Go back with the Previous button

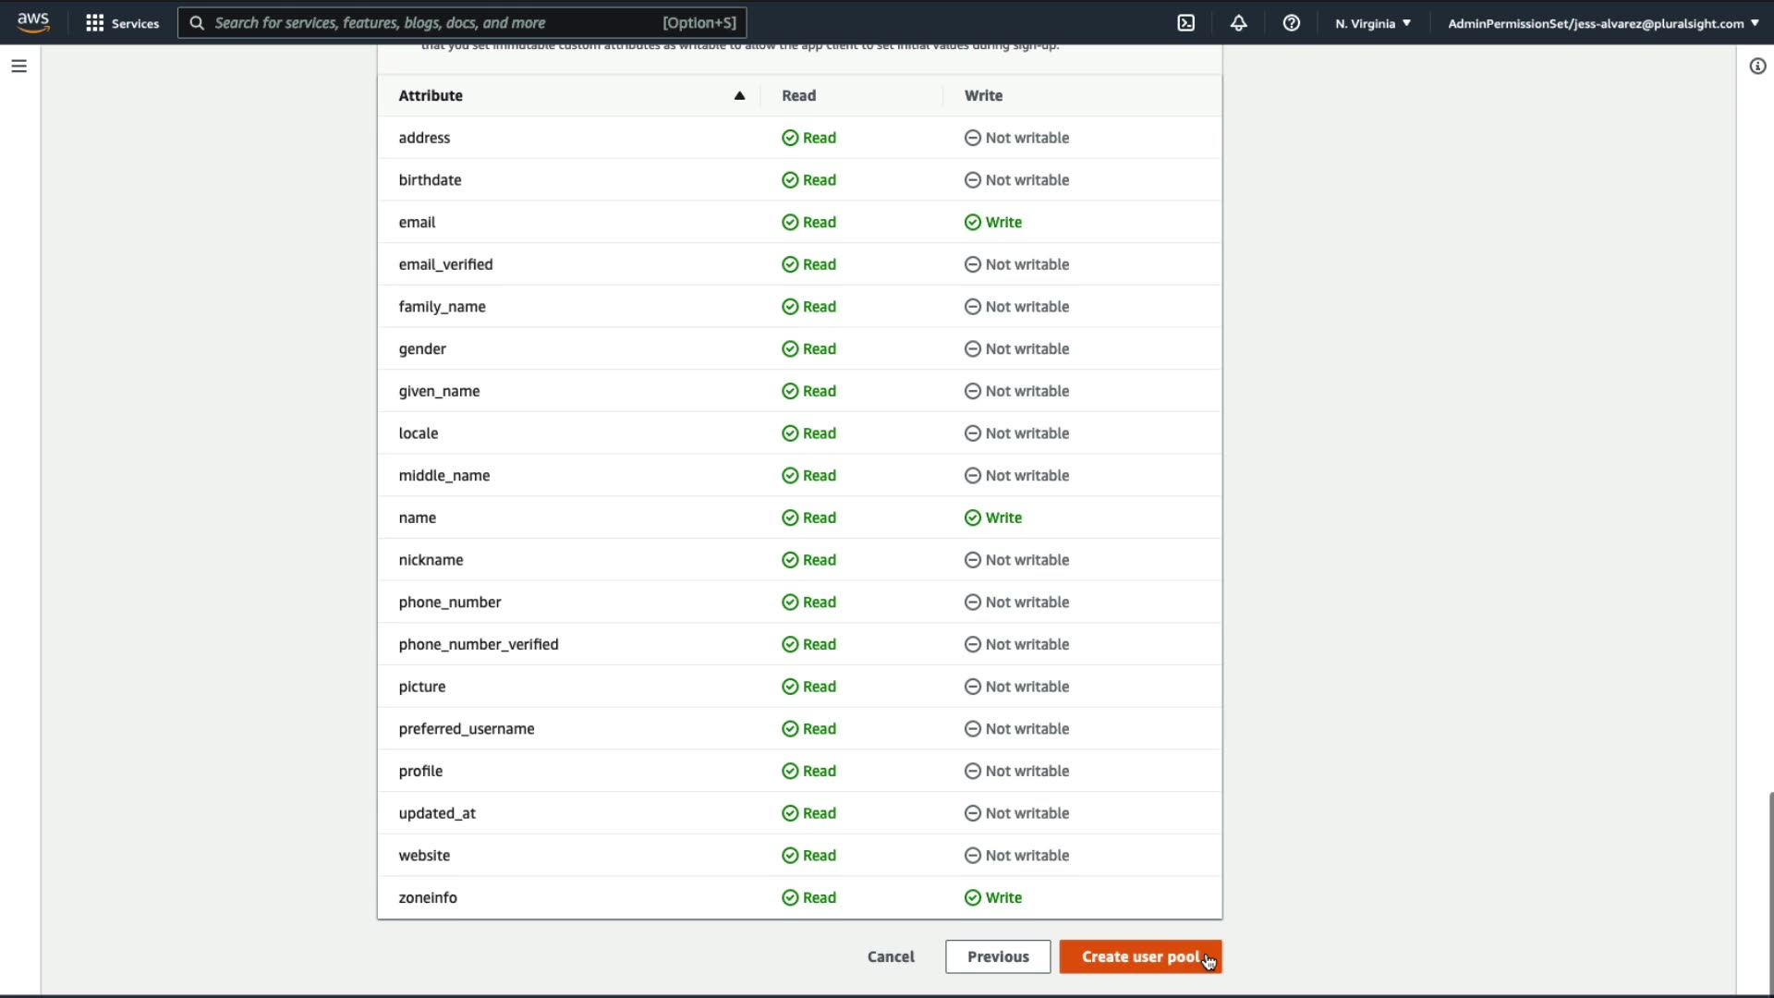(998, 957)
